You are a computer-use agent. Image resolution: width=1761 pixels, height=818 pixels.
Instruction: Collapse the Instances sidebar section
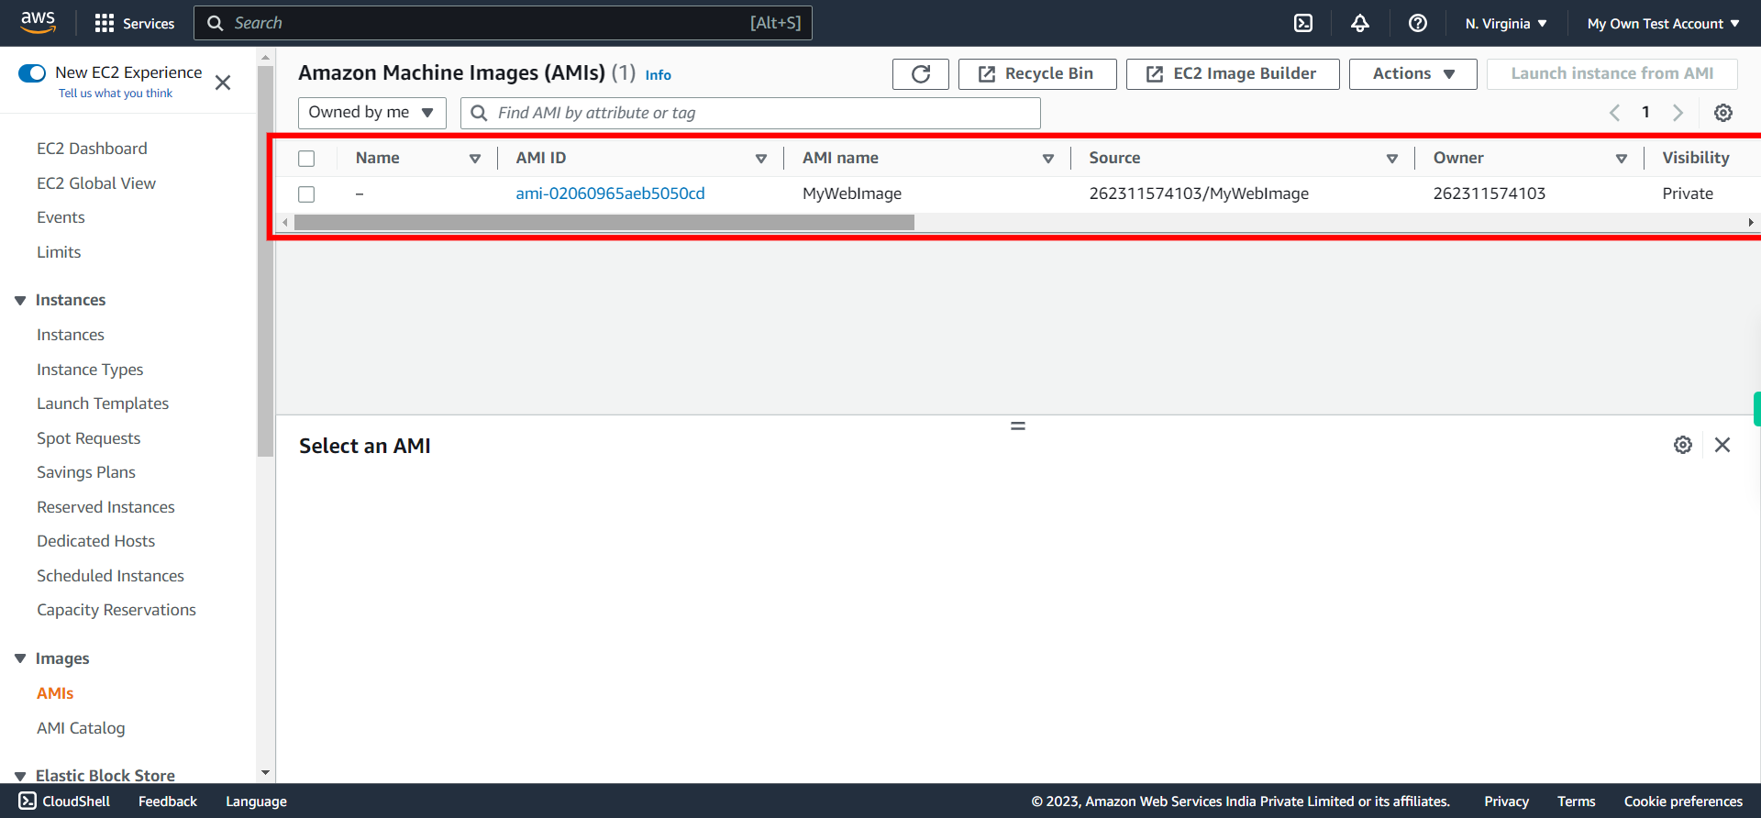pos(20,301)
